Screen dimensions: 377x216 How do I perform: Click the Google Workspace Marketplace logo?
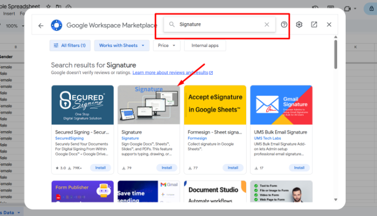tap(57, 25)
